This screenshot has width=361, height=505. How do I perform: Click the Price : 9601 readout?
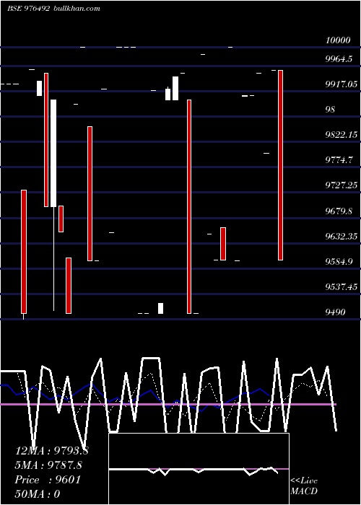[48, 480]
